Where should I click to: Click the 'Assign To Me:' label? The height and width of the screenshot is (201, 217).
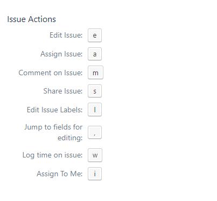[x=60, y=174]
